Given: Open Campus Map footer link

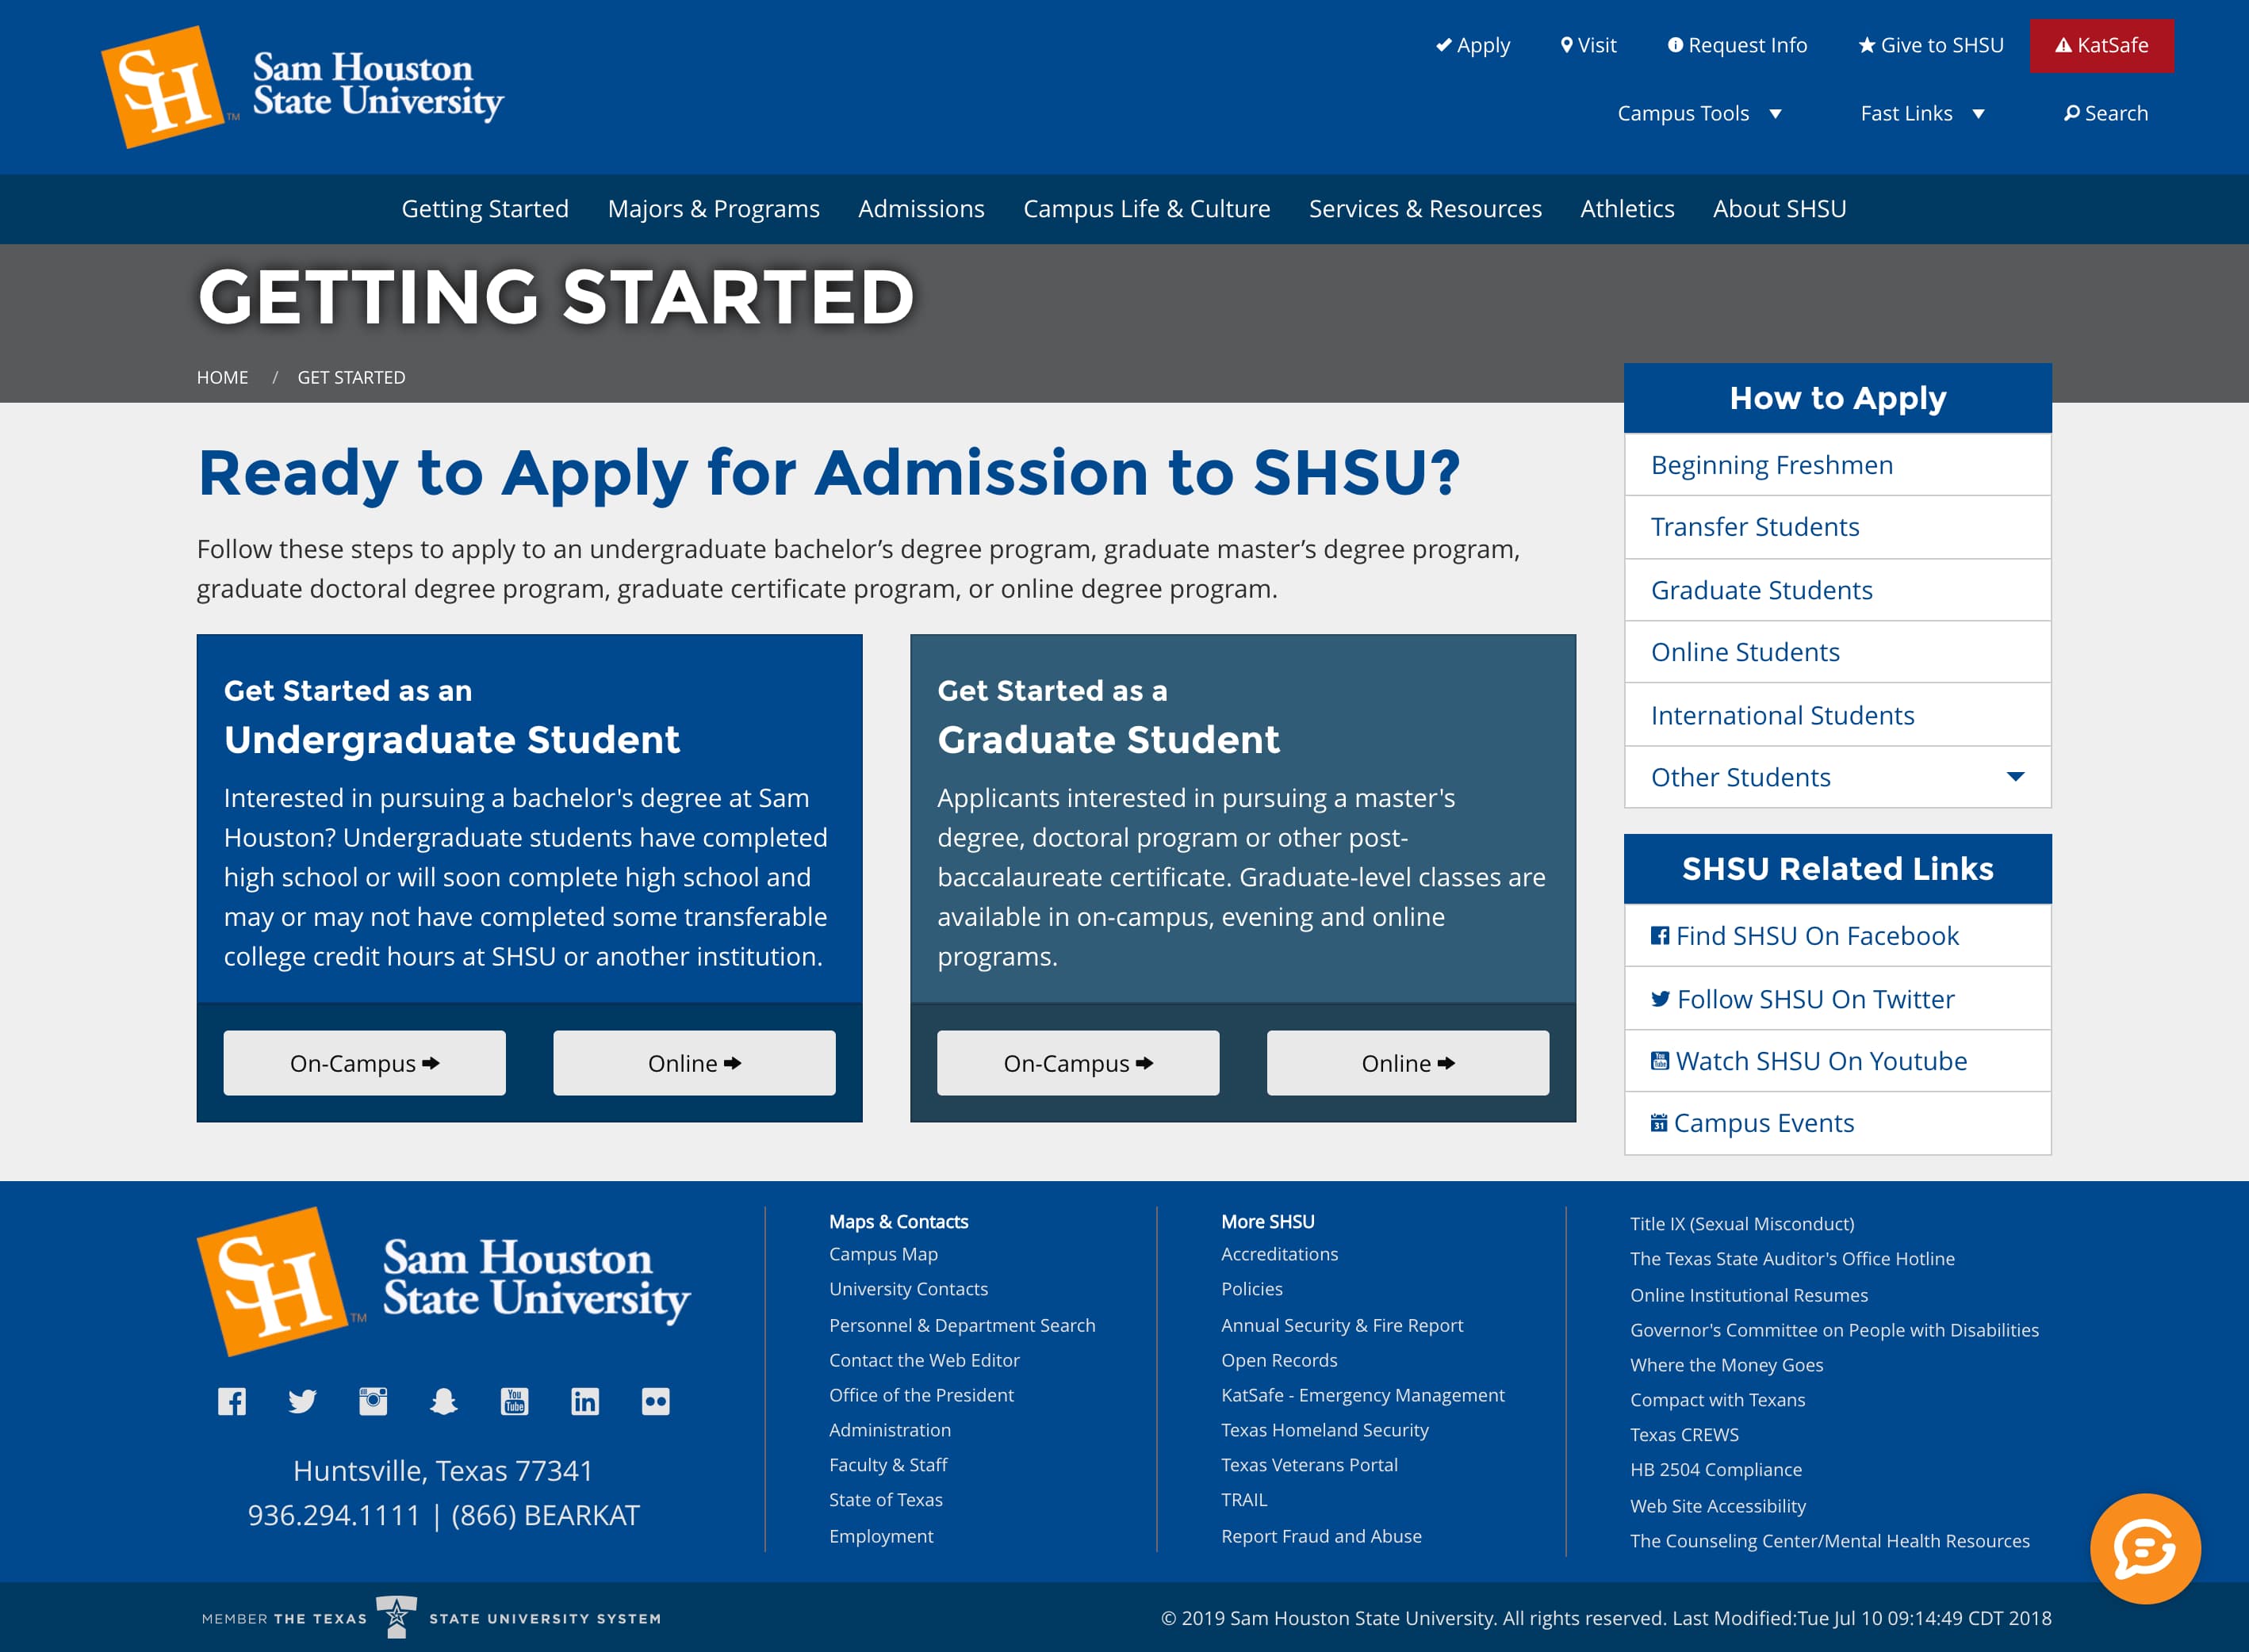Looking at the screenshot, I should tap(883, 1254).
